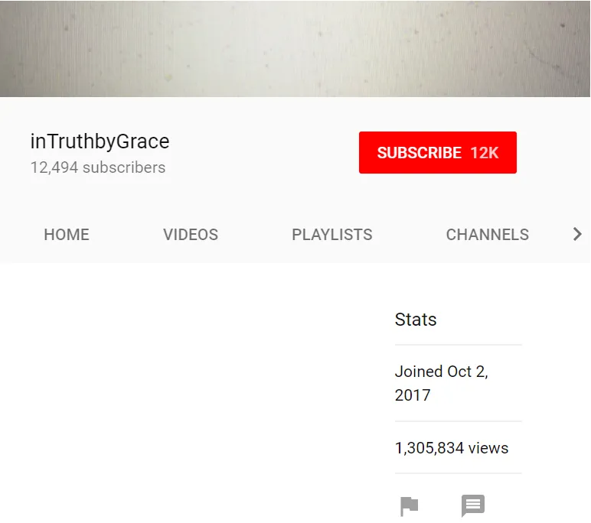Click the Stats heading
This screenshot has width=591, height=523.
click(x=416, y=320)
